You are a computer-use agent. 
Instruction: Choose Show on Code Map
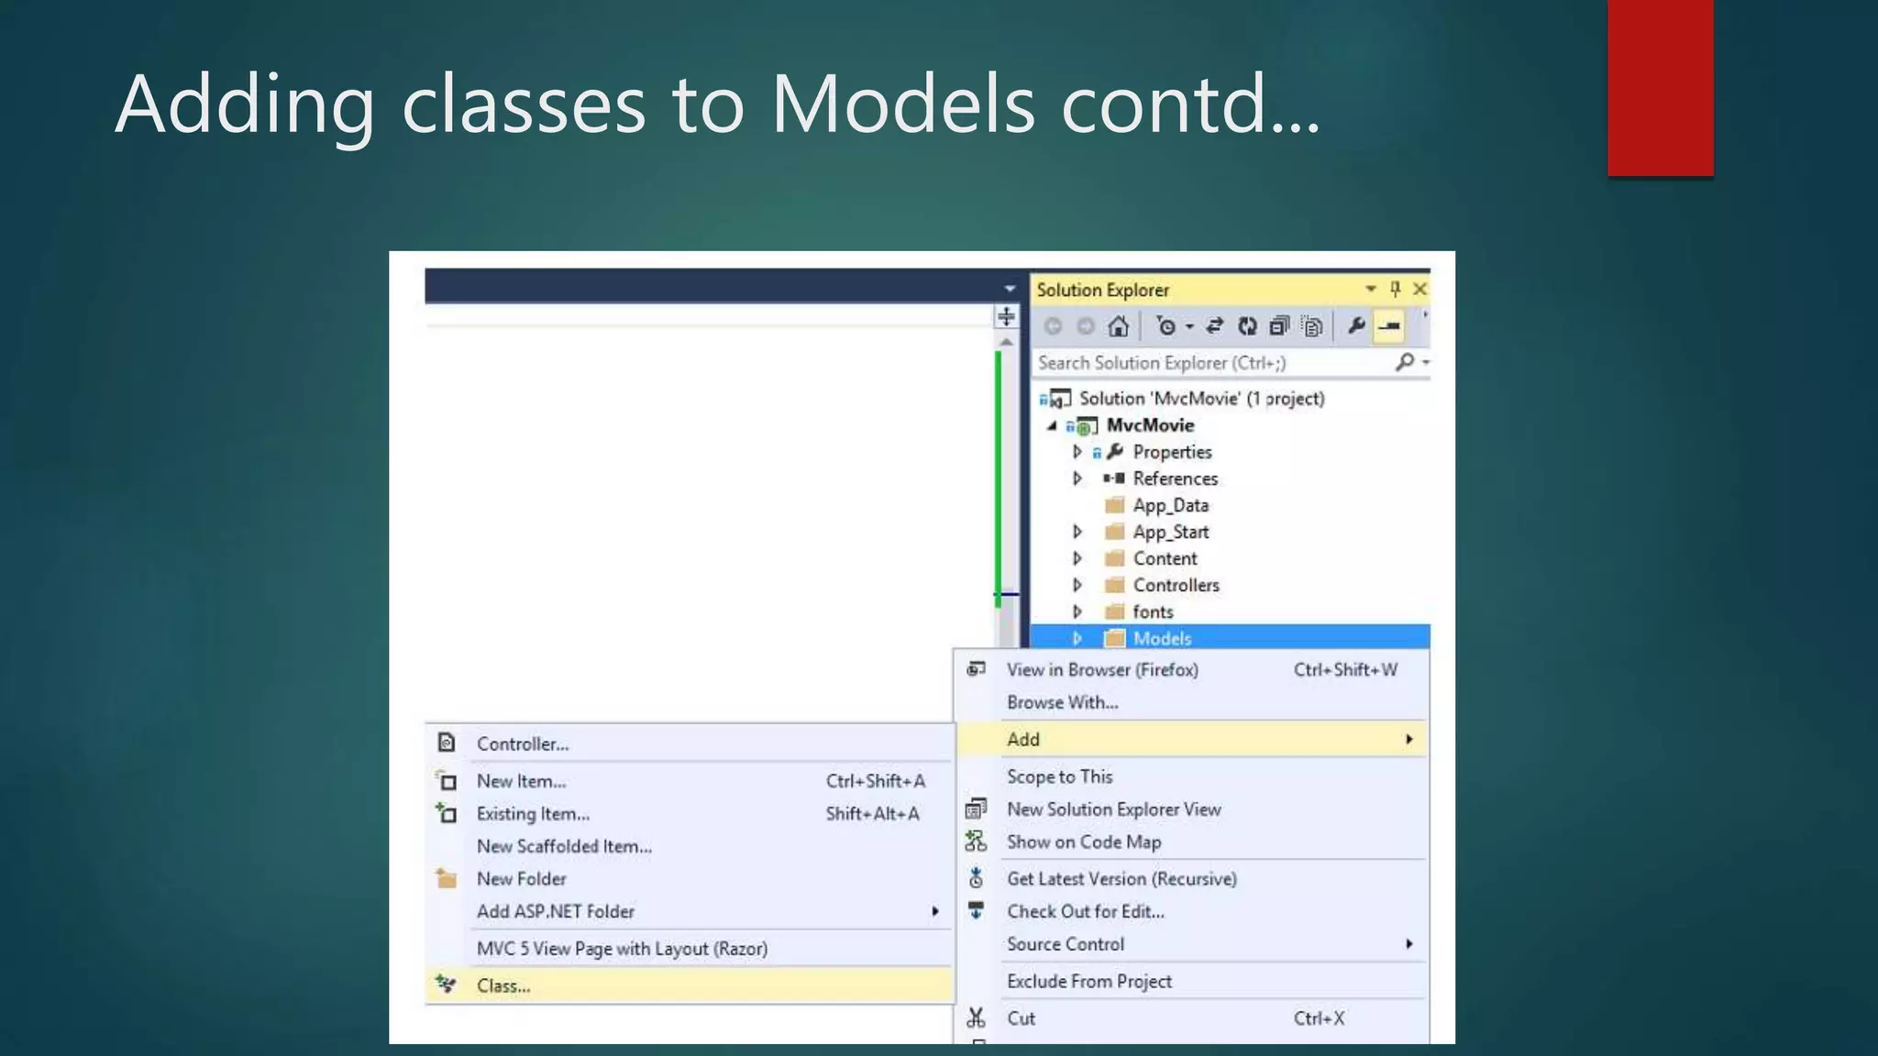pos(1192,842)
